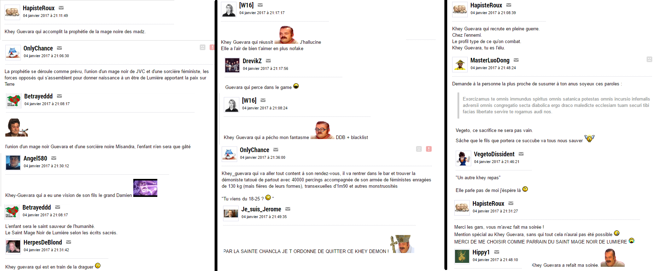The width and height of the screenshot is (671, 271).
Task: Click envelope icon next to VegetoDissident
Action: (x=521, y=154)
